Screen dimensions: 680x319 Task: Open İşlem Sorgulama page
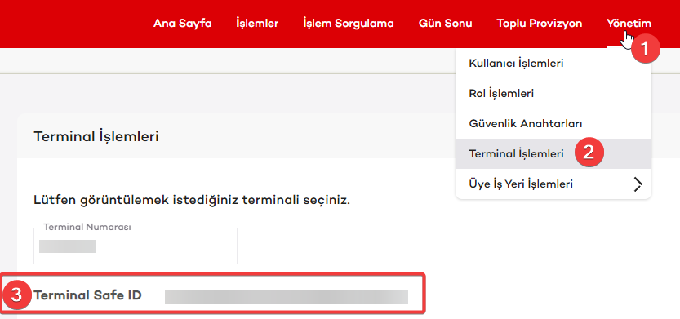point(349,24)
